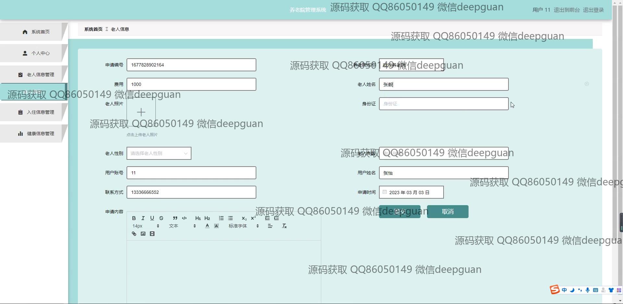Insert an ordered numbered list
The height and width of the screenshot is (304, 623).
click(x=221, y=218)
